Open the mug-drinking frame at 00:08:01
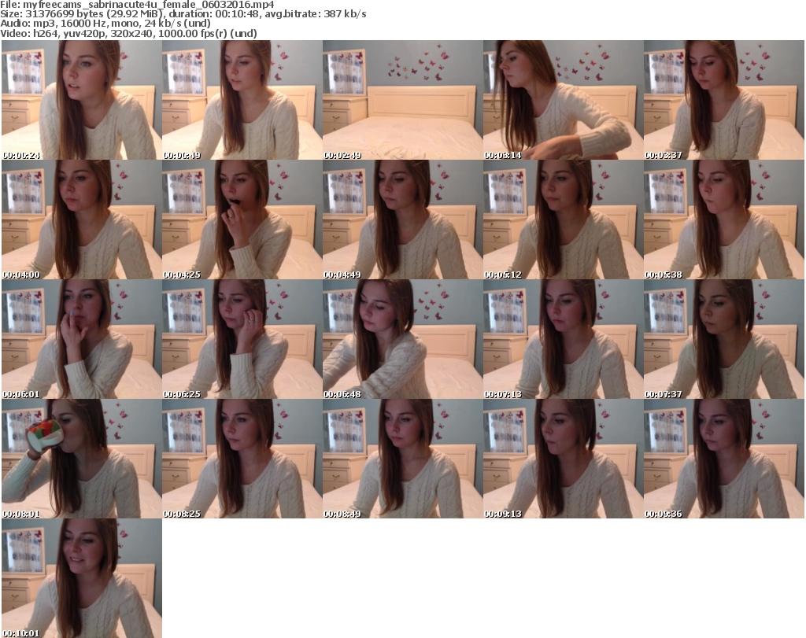 81,459
